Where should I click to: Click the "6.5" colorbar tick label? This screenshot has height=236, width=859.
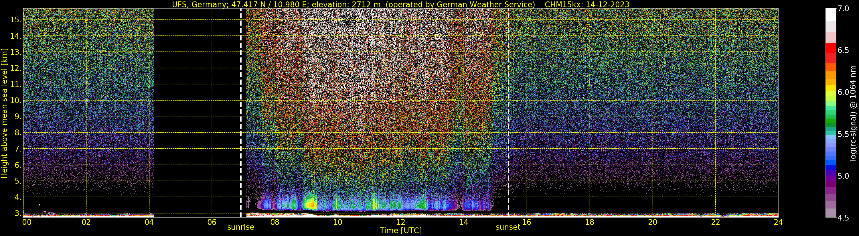tap(843, 50)
